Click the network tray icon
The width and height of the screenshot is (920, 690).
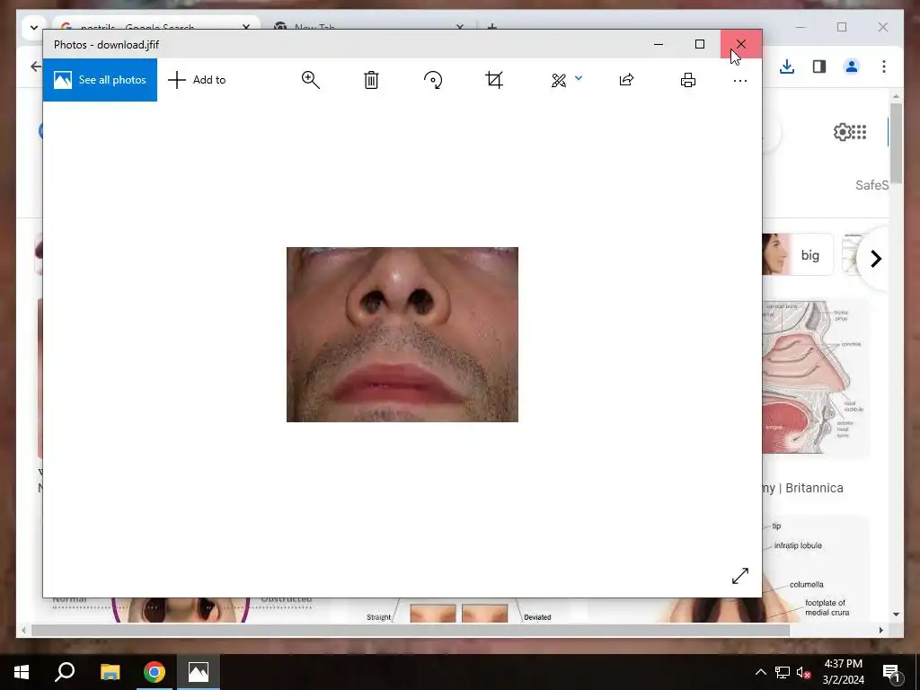click(783, 672)
